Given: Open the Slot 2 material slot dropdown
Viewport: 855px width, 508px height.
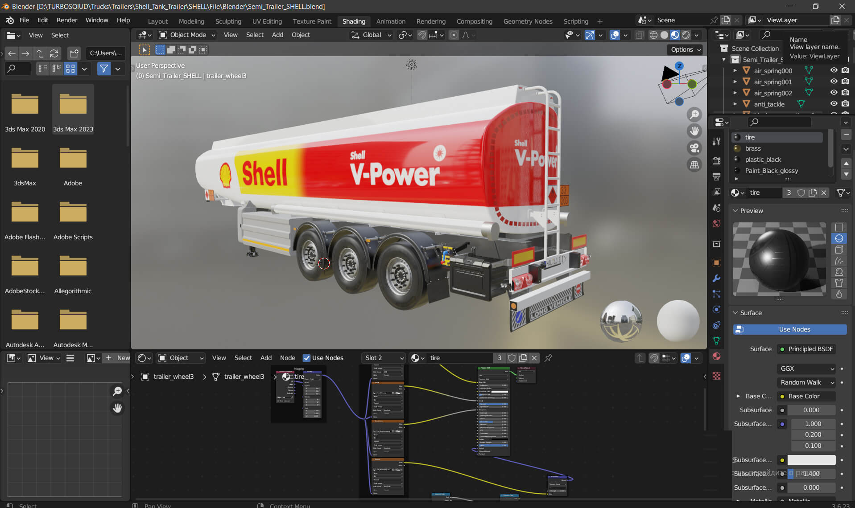Looking at the screenshot, I should pyautogui.click(x=384, y=358).
